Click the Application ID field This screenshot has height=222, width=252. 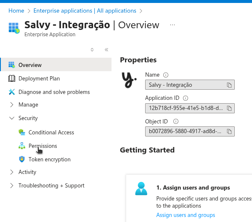click(190, 108)
